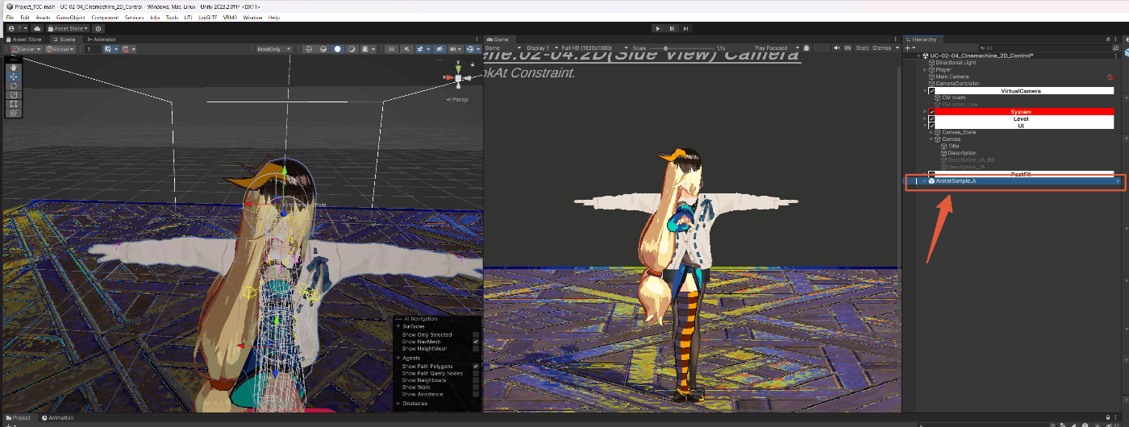Toggle 2D scene view mode
This screenshot has height=427, width=1129.
pos(391,49)
